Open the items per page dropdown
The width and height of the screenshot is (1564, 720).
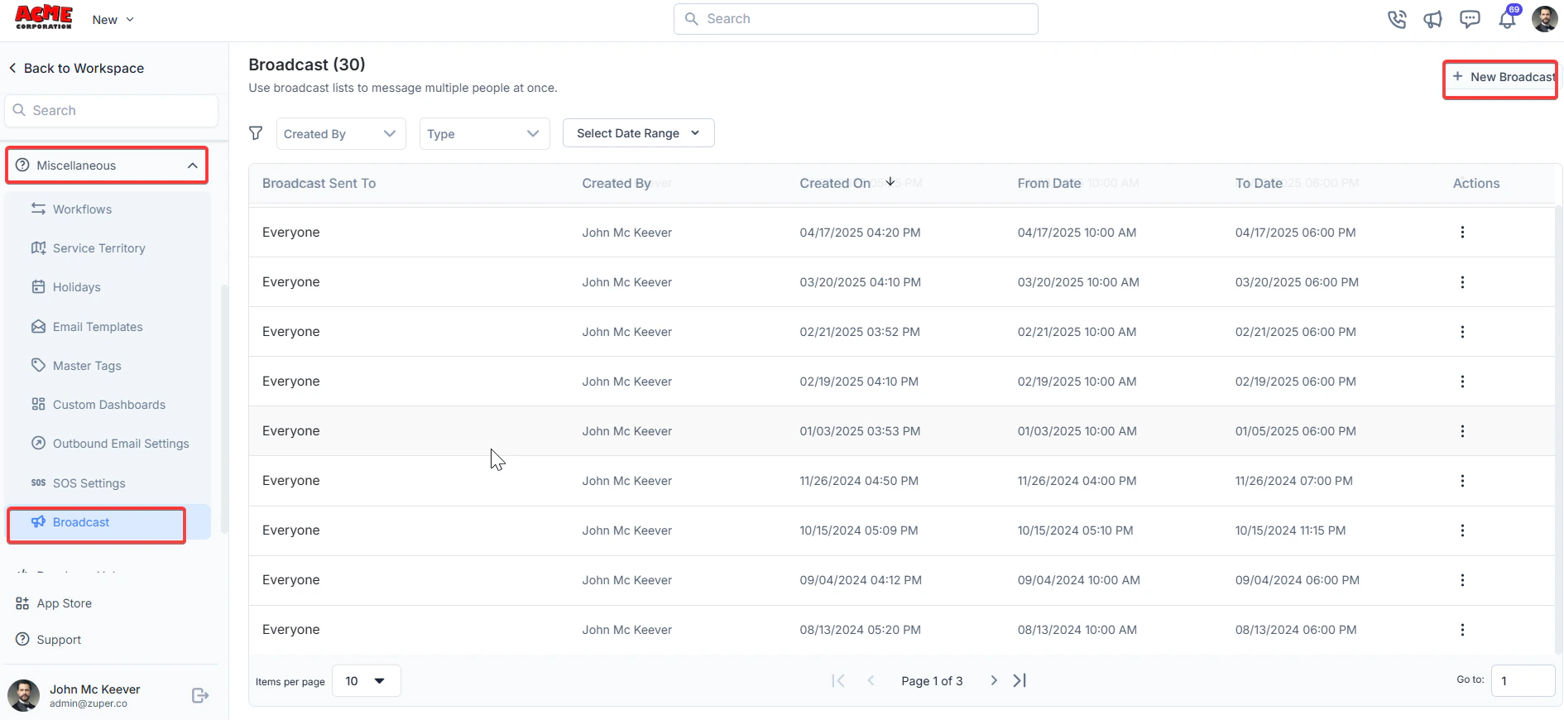pyautogui.click(x=366, y=681)
